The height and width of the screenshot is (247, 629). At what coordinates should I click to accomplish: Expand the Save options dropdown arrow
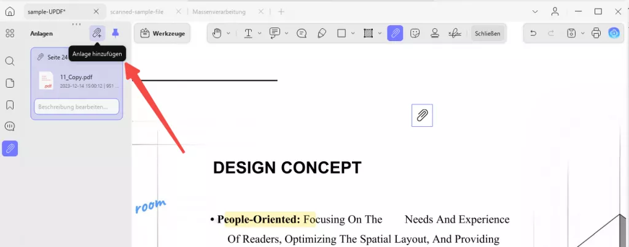[x=582, y=33]
